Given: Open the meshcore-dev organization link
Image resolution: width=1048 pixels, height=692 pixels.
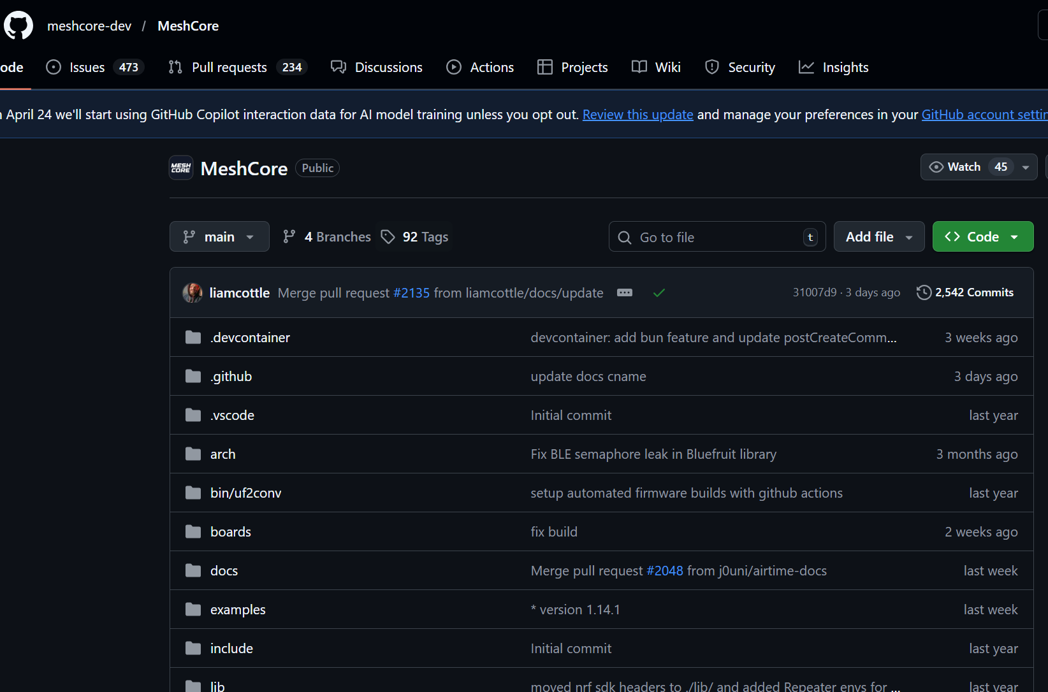Looking at the screenshot, I should click(89, 25).
